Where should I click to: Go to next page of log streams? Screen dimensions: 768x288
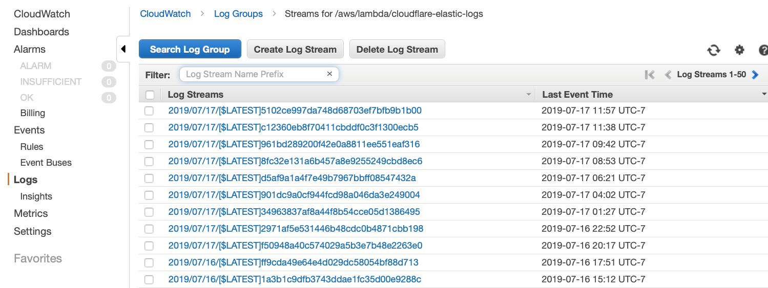click(755, 75)
